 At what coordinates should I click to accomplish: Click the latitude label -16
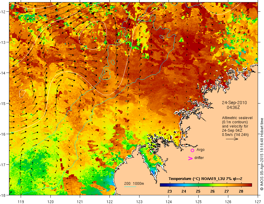(3, 134)
